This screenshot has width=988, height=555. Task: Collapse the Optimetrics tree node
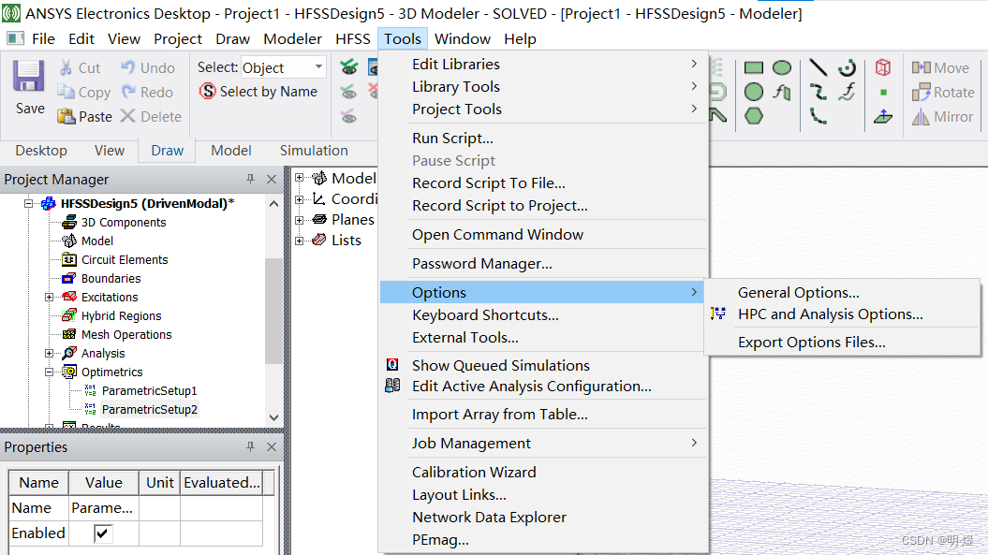click(49, 372)
